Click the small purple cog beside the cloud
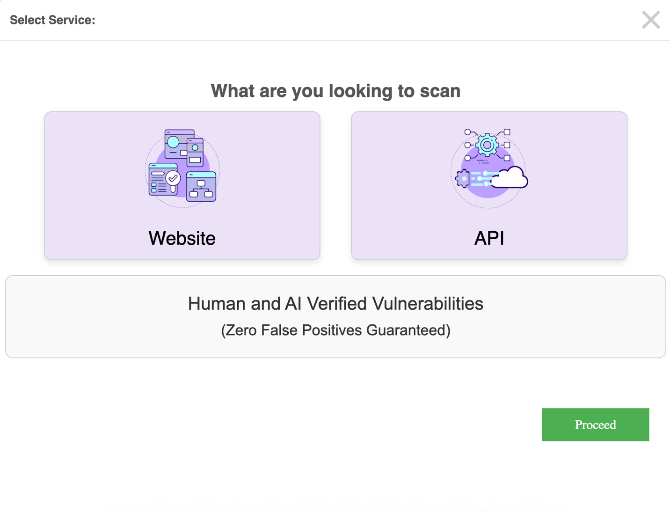 (462, 179)
